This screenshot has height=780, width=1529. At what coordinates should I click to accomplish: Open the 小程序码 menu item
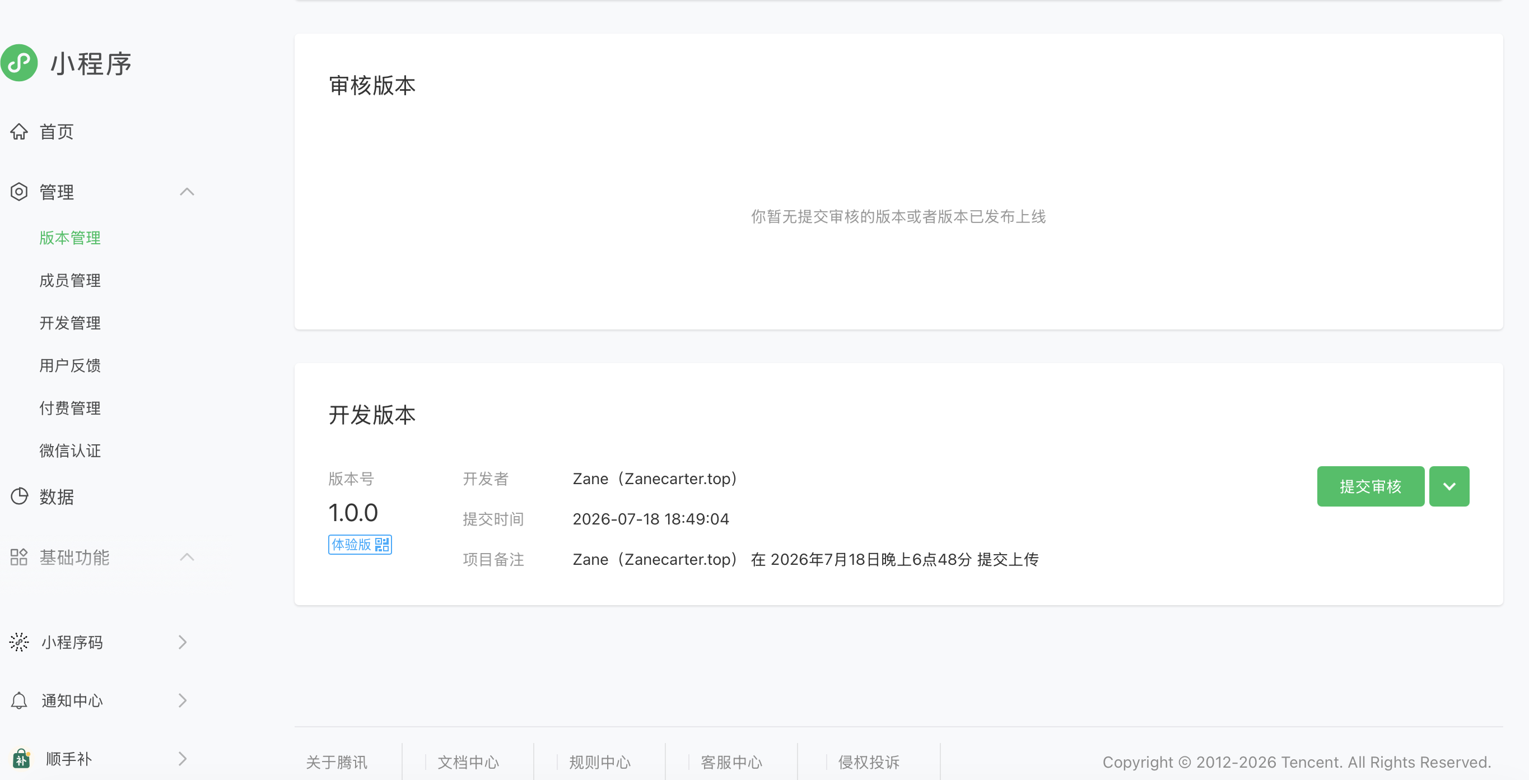pos(72,642)
